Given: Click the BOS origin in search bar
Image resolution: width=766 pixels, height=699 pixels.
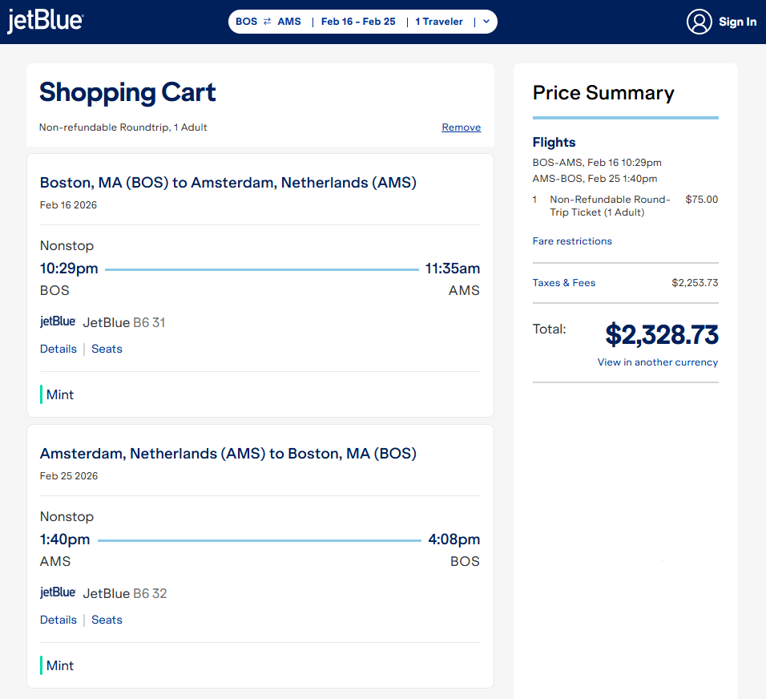Looking at the screenshot, I should (x=246, y=22).
